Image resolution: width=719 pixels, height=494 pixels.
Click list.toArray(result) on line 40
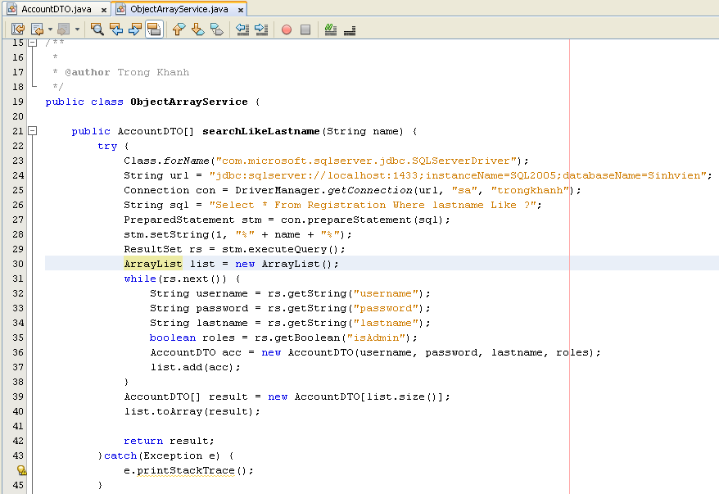189,411
